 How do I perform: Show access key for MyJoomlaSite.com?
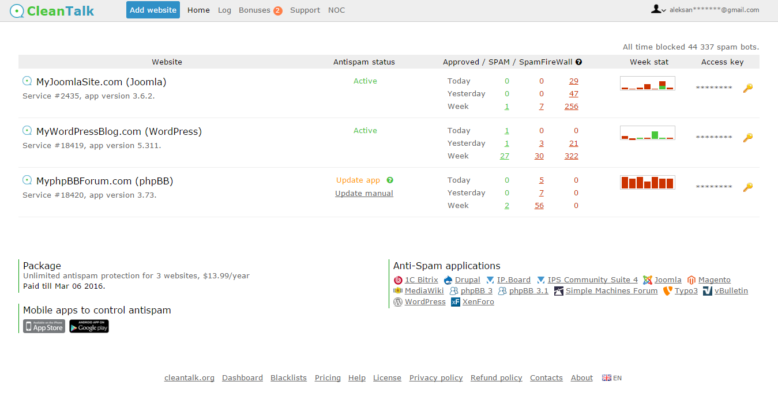pos(748,88)
